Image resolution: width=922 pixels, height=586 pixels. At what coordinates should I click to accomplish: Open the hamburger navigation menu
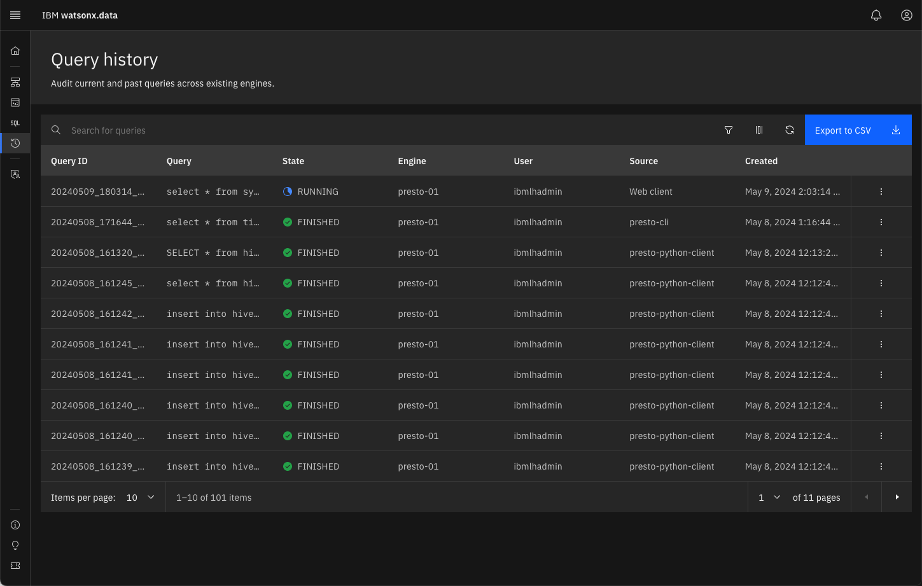(x=15, y=15)
